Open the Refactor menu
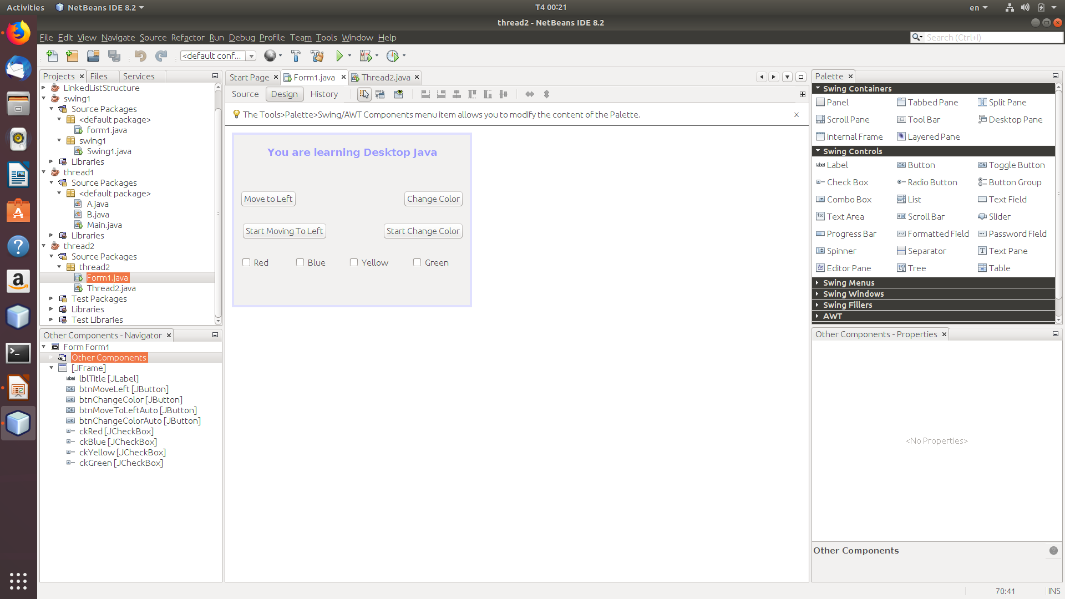 tap(187, 38)
